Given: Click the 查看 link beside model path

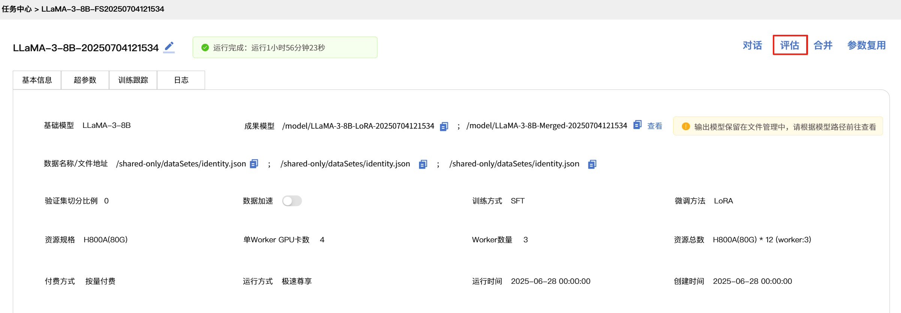Looking at the screenshot, I should coord(655,126).
